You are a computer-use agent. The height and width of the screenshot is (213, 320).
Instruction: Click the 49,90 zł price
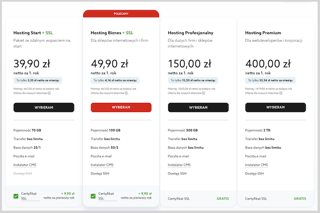[x=110, y=64]
